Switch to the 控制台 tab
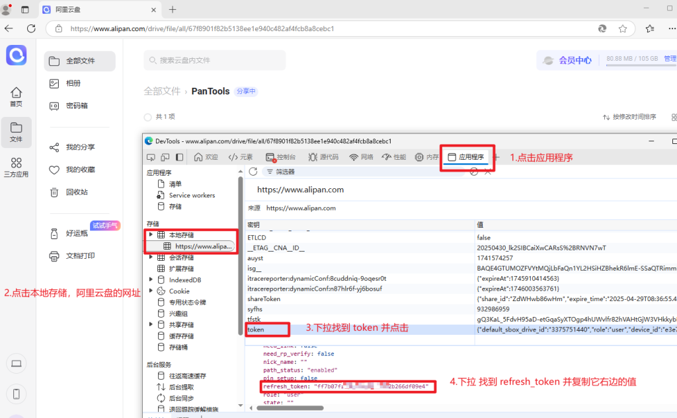 click(x=280, y=157)
